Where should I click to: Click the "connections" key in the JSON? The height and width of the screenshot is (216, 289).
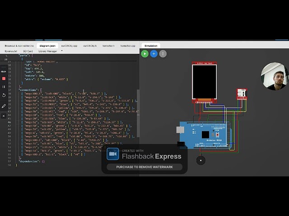coord(28,90)
